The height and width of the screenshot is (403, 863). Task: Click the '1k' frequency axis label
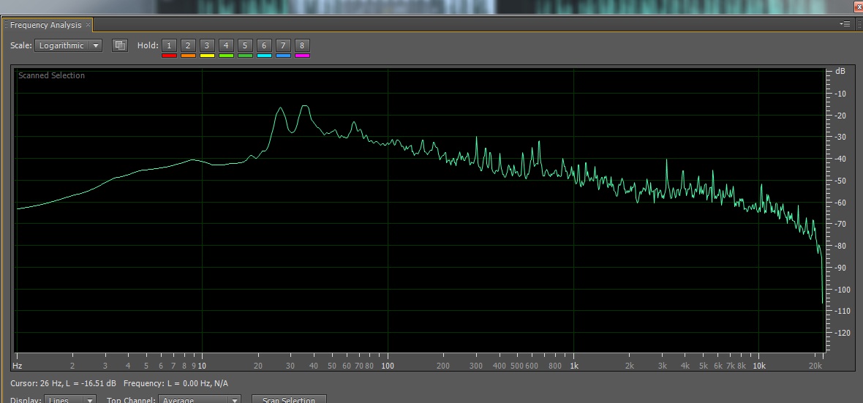coord(574,366)
